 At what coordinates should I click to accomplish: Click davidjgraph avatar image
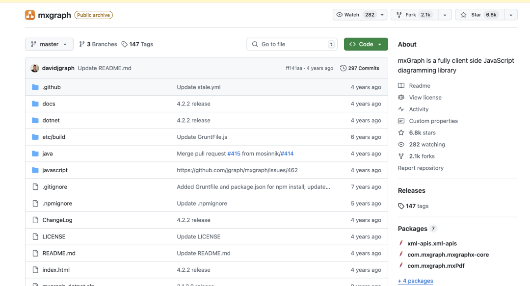(35, 68)
